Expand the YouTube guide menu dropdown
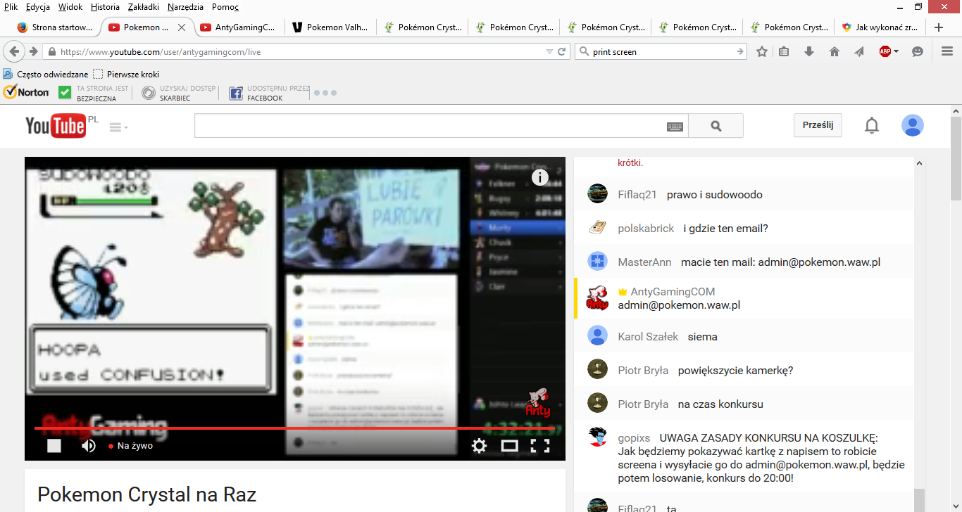The width and height of the screenshot is (962, 512). click(118, 127)
